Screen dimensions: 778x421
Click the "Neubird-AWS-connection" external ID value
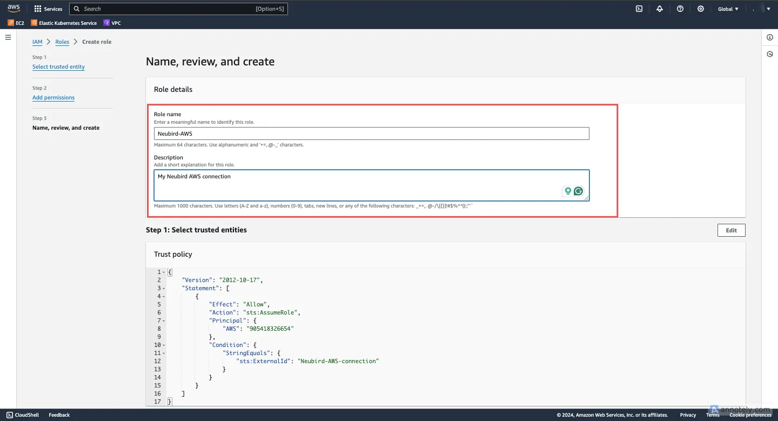[339, 362]
